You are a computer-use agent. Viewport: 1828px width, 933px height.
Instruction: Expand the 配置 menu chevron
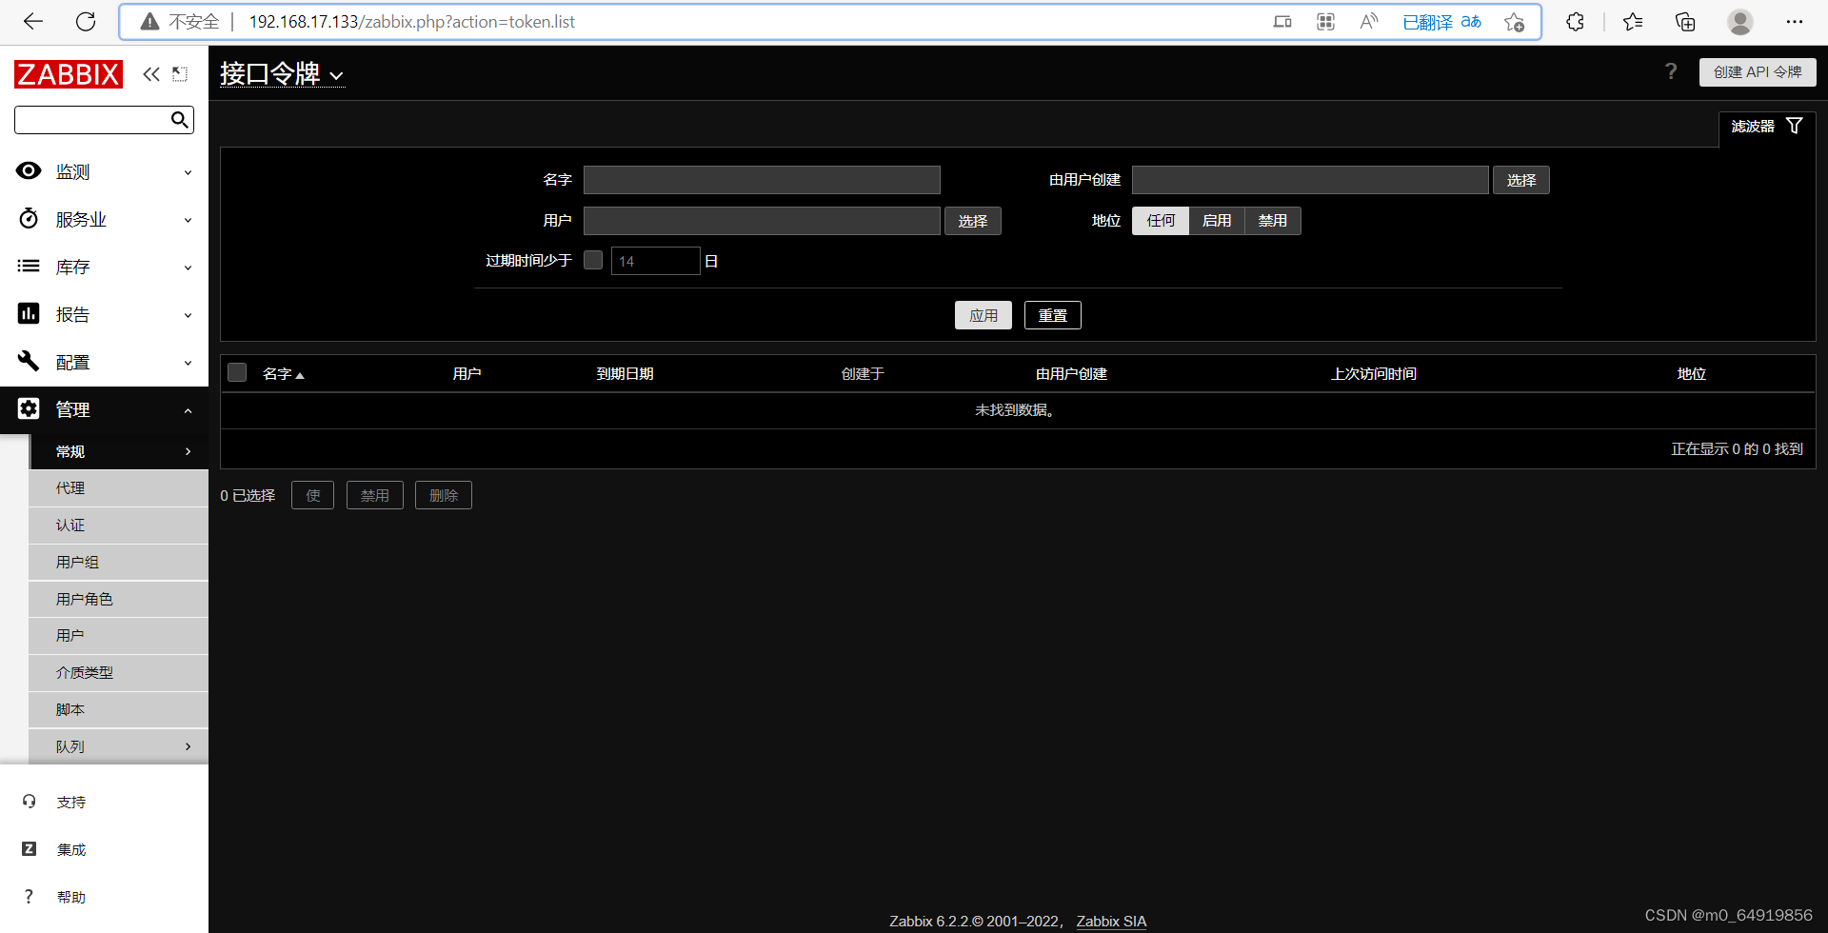tap(188, 363)
